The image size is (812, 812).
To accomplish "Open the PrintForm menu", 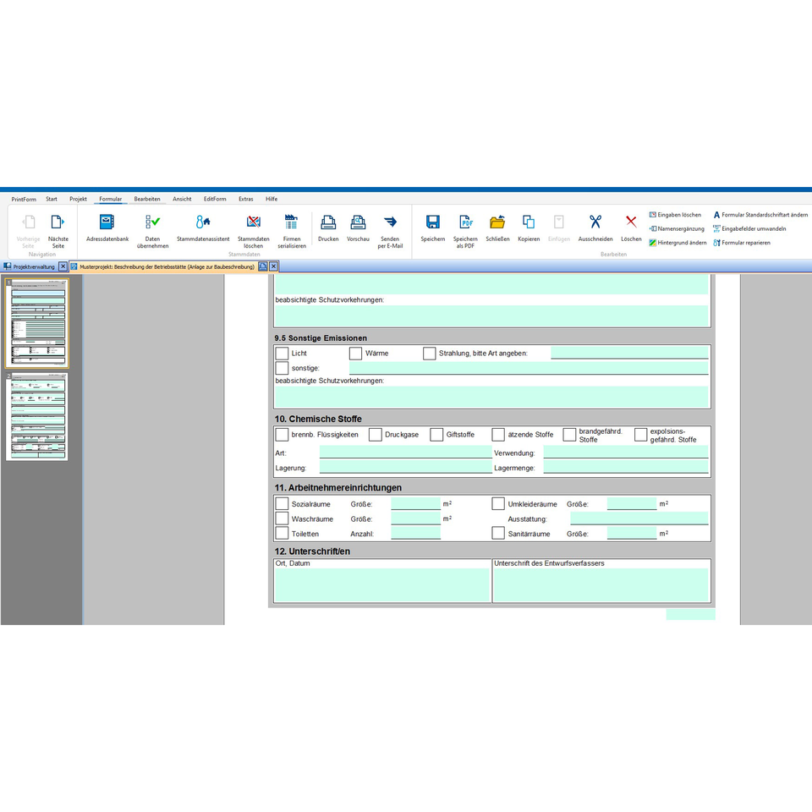I will pos(24,199).
